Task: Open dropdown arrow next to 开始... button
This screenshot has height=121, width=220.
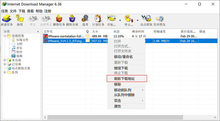Action: 120,20
